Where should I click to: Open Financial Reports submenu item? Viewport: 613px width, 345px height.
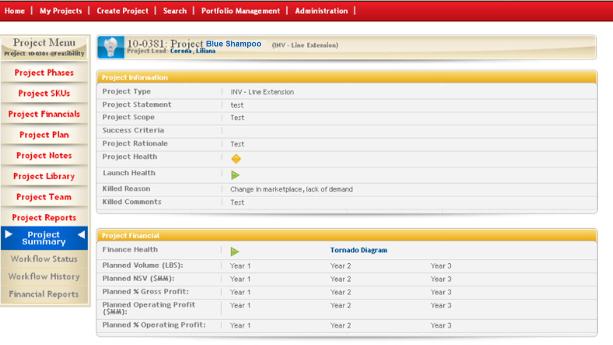(44, 294)
